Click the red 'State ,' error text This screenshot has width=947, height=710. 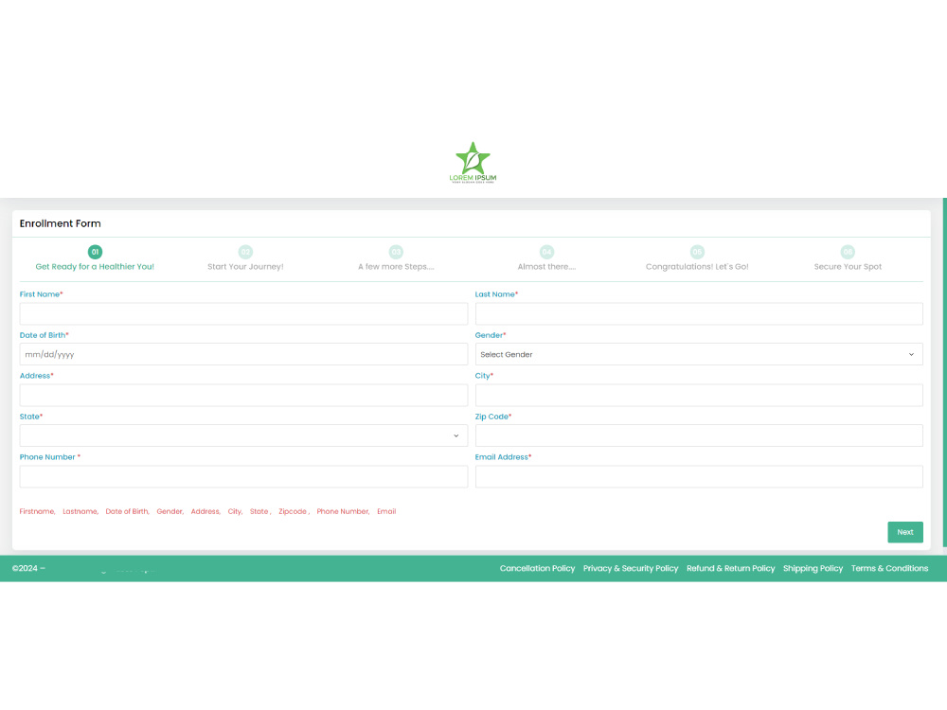(x=260, y=511)
